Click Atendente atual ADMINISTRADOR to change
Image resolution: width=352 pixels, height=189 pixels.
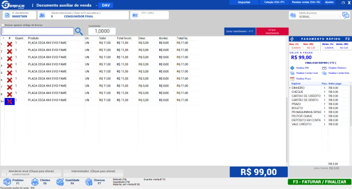click(x=31, y=173)
